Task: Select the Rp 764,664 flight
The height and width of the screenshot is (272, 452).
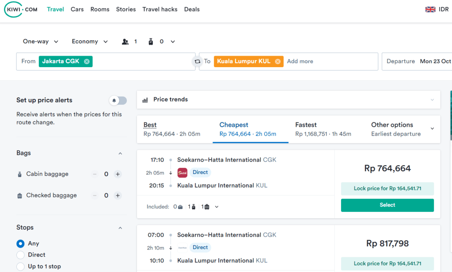Action: click(x=387, y=205)
